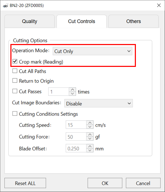This screenshot has height=192, width=165.
Task: Enable Cut All Paths checkbox
Action: click(x=15, y=71)
